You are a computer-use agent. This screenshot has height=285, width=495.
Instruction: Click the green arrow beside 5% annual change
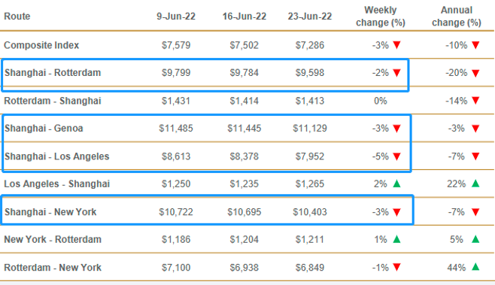(475, 239)
